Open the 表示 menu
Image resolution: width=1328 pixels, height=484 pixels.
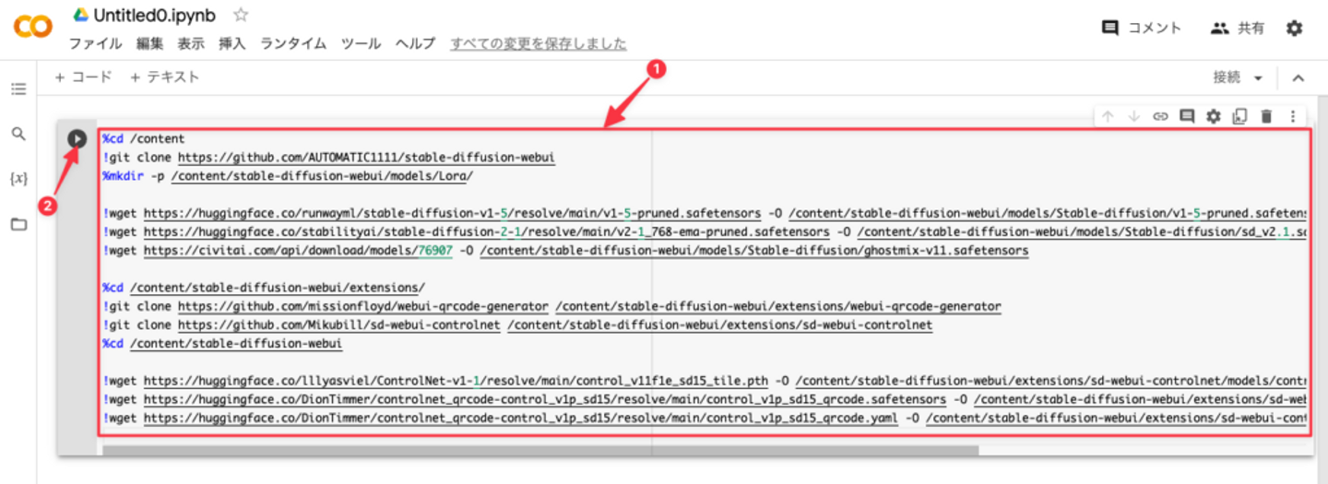tap(191, 43)
